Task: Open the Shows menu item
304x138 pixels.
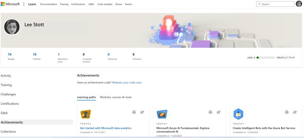Action: click(x=119, y=4)
